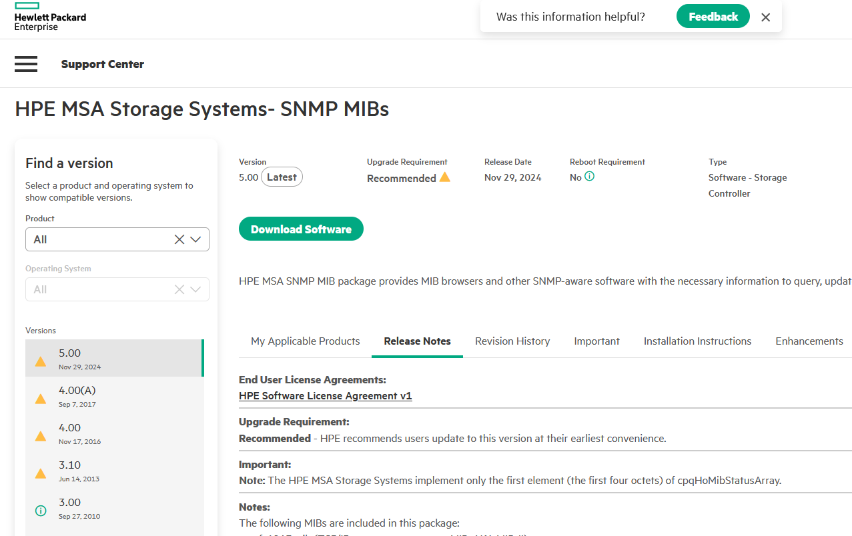Screen dimensions: 852x536
Task: Clear the Product selection using the X
Action: tap(179, 239)
